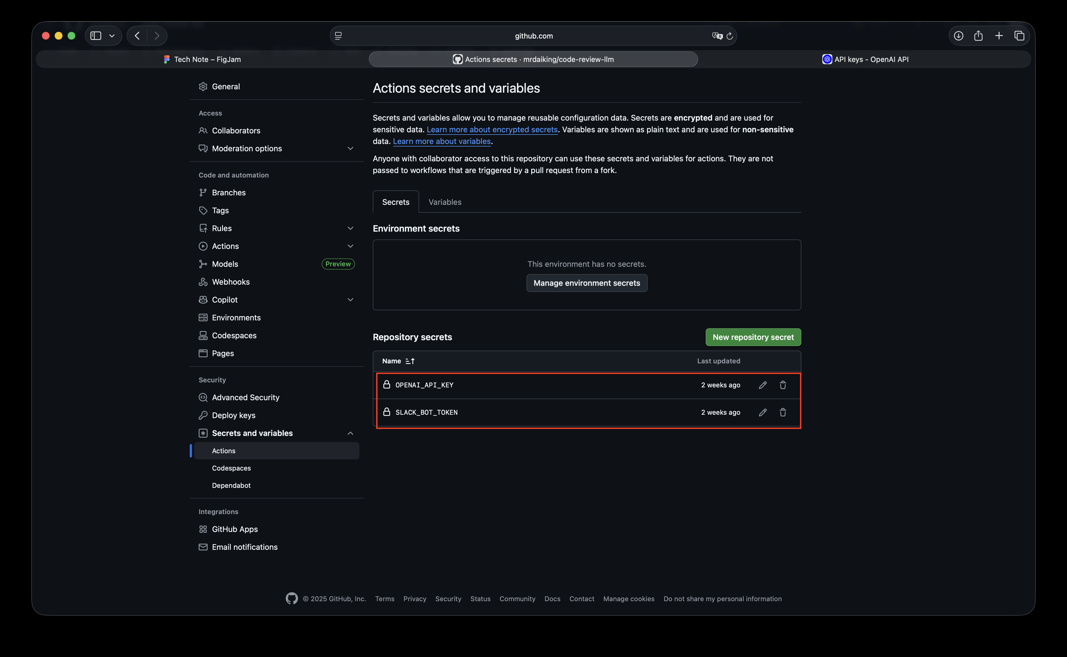Viewport: 1067px width, 657px height.
Task: Open a new tab with the plus icon
Action: (999, 36)
